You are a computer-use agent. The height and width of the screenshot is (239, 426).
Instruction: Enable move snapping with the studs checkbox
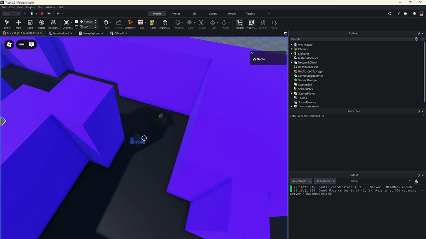pos(77,22)
